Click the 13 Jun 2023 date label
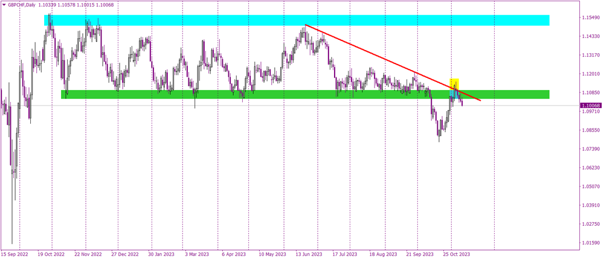Image resolution: width=604 pixels, height=259 pixels. coord(309,254)
